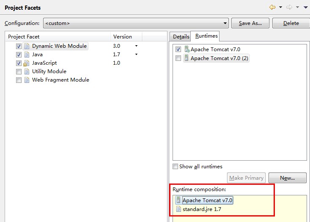Select the standard.jre 1.7 entry
This screenshot has width=310, height=222.
(x=202, y=209)
